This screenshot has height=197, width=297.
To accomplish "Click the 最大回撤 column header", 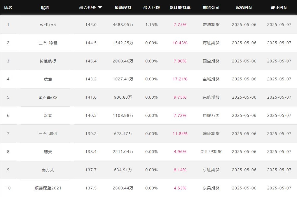I will pos(151,8).
